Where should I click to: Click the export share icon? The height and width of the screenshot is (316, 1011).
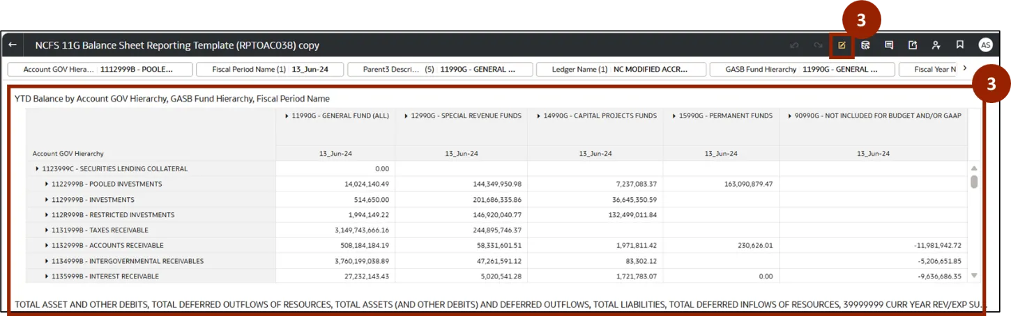(x=913, y=45)
